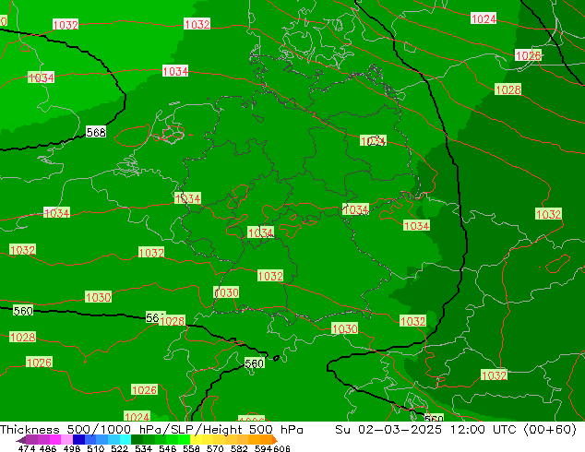Click the 1032 label in the bottom right
The width and height of the screenshot is (585, 452).
[x=494, y=375]
